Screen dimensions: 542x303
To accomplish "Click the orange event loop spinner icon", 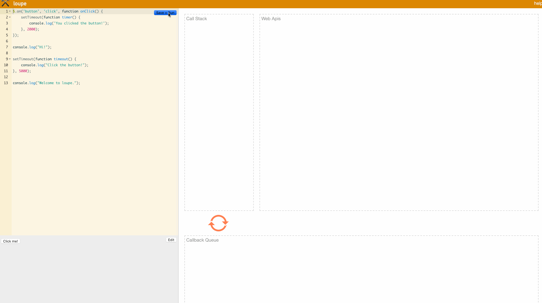I will pyautogui.click(x=218, y=223).
